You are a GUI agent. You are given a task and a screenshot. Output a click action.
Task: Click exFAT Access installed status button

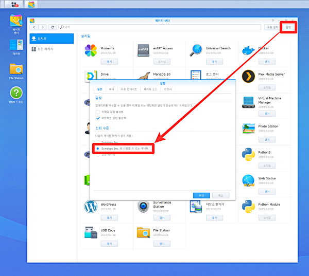point(162,62)
